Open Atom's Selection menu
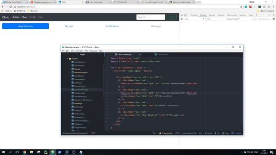 pos(79,51)
